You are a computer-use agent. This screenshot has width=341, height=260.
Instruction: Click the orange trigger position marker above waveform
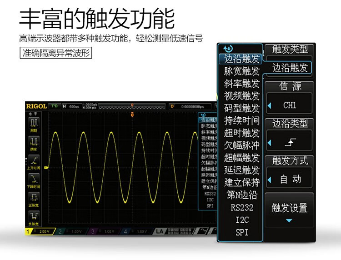pyautogui.click(x=132, y=115)
